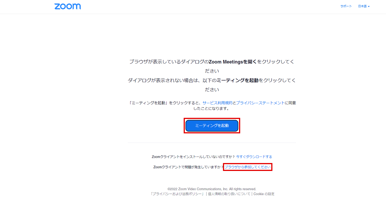386x217 pixels.
Task: Click the Zoomクライアントで問題が発生していますか question text
Action: (x=188, y=167)
